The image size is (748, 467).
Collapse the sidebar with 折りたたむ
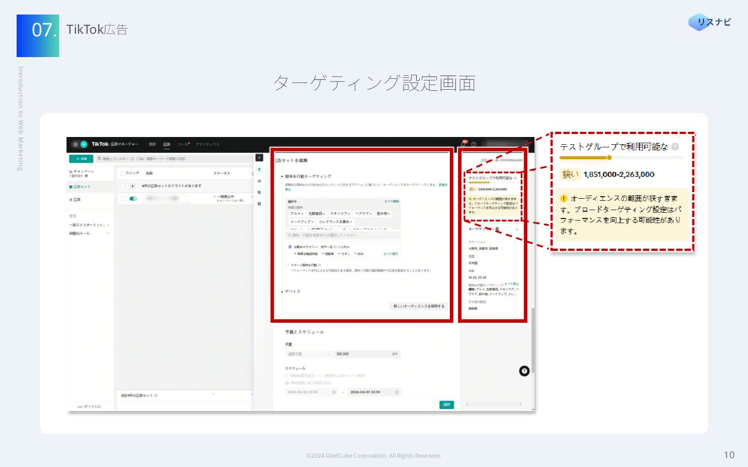[89, 407]
